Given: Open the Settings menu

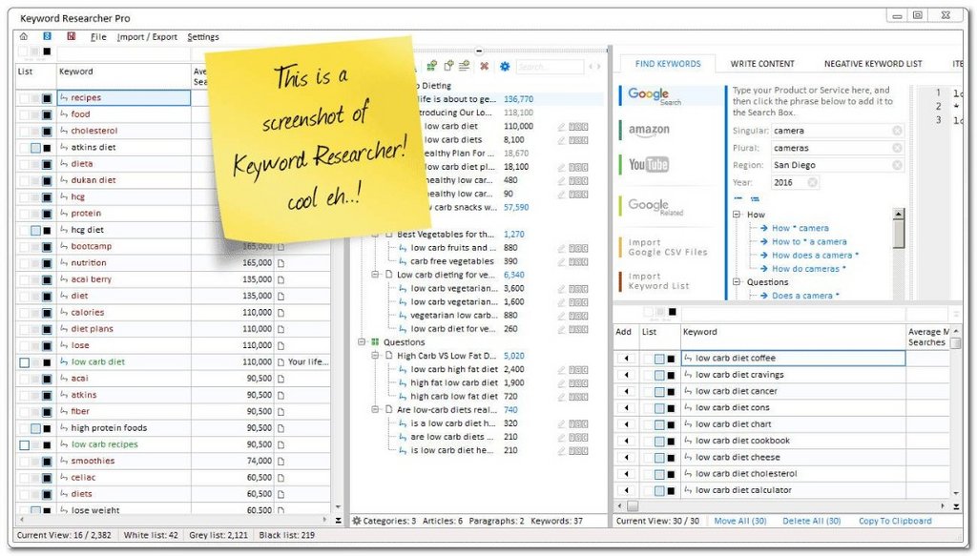Looking at the screenshot, I should point(203,37).
